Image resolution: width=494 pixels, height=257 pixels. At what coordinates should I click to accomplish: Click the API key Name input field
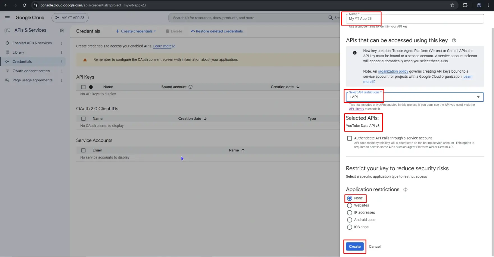coord(415,19)
